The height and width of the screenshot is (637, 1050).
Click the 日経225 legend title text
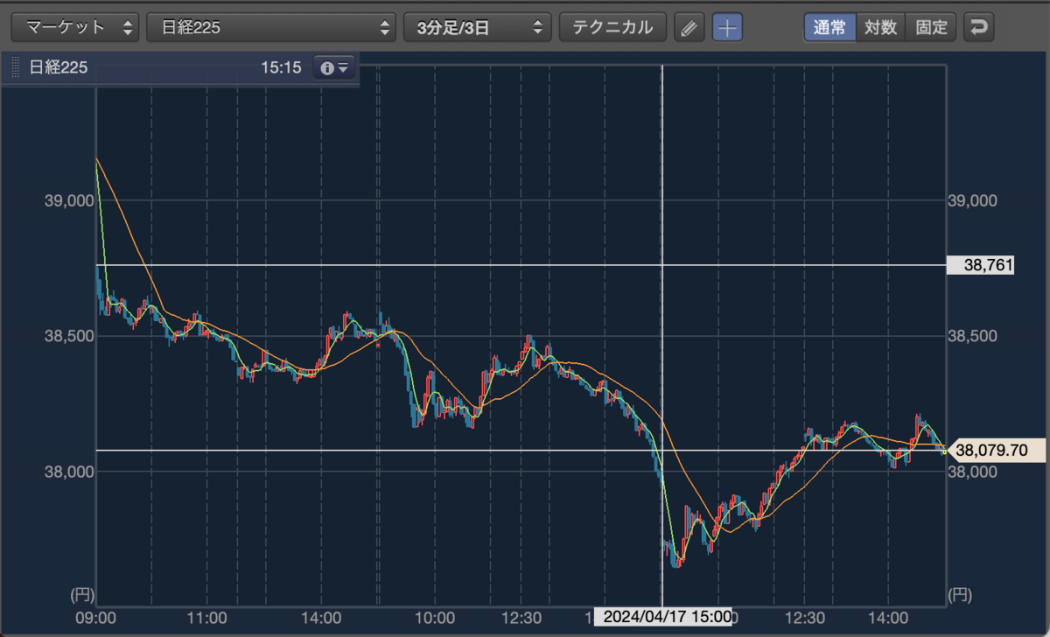[59, 67]
